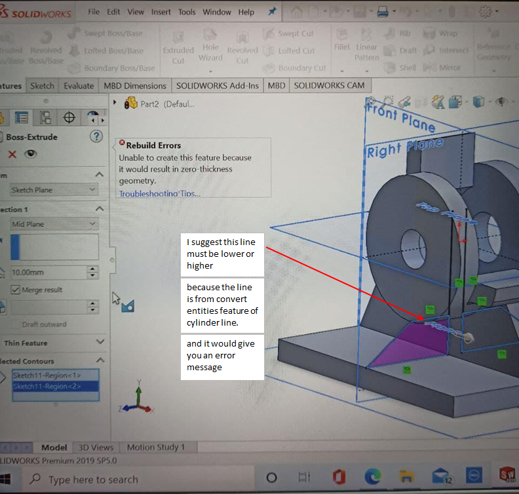Open the Tools menu

(187, 12)
